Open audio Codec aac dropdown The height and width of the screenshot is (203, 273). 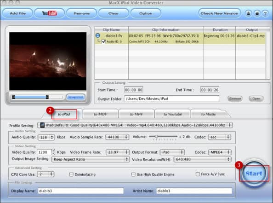click(x=220, y=137)
